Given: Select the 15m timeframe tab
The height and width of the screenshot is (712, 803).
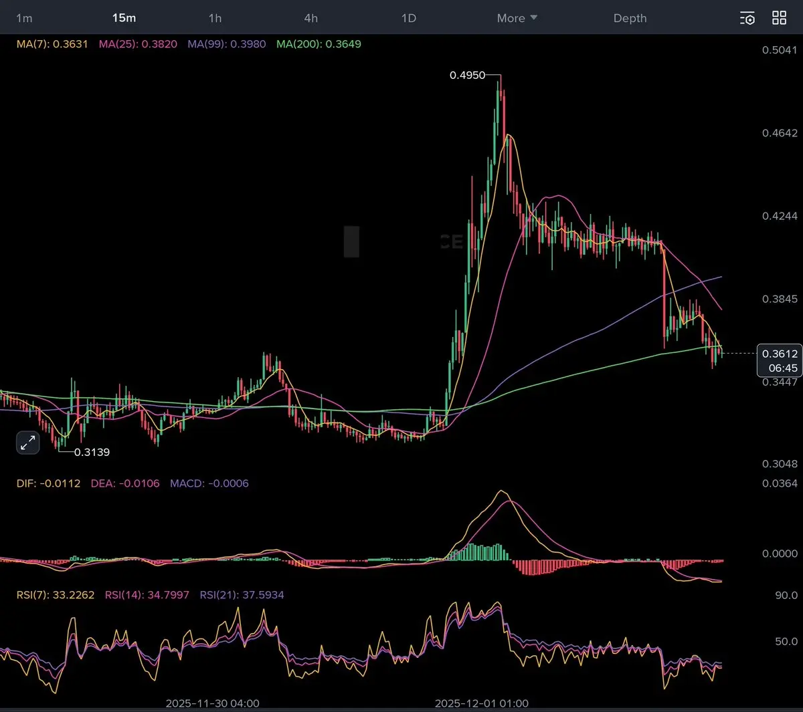Looking at the screenshot, I should pyautogui.click(x=124, y=18).
